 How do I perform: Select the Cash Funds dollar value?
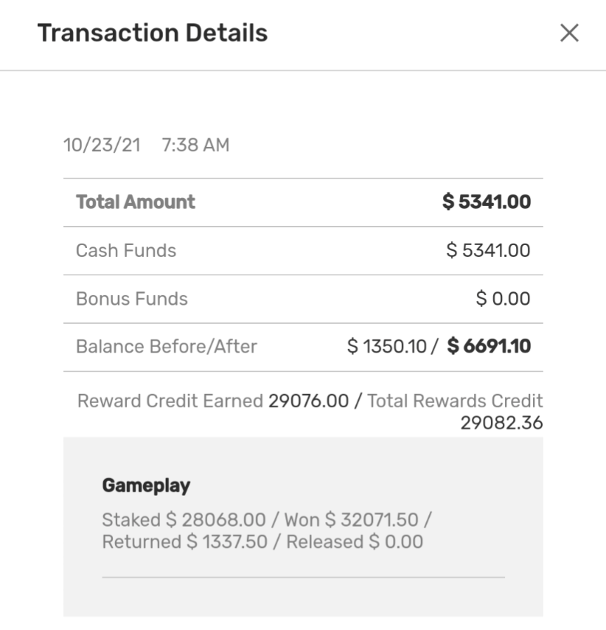(488, 251)
